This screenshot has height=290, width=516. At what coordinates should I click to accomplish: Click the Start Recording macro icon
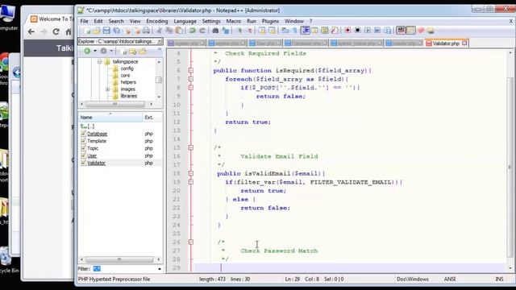coord(347,31)
